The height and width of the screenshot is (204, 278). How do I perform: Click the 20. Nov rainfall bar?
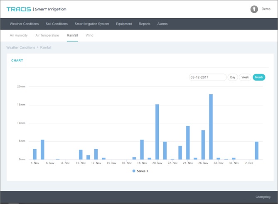click(x=157, y=132)
